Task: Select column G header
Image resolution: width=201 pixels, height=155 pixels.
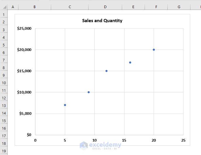Action: (x=179, y=7)
